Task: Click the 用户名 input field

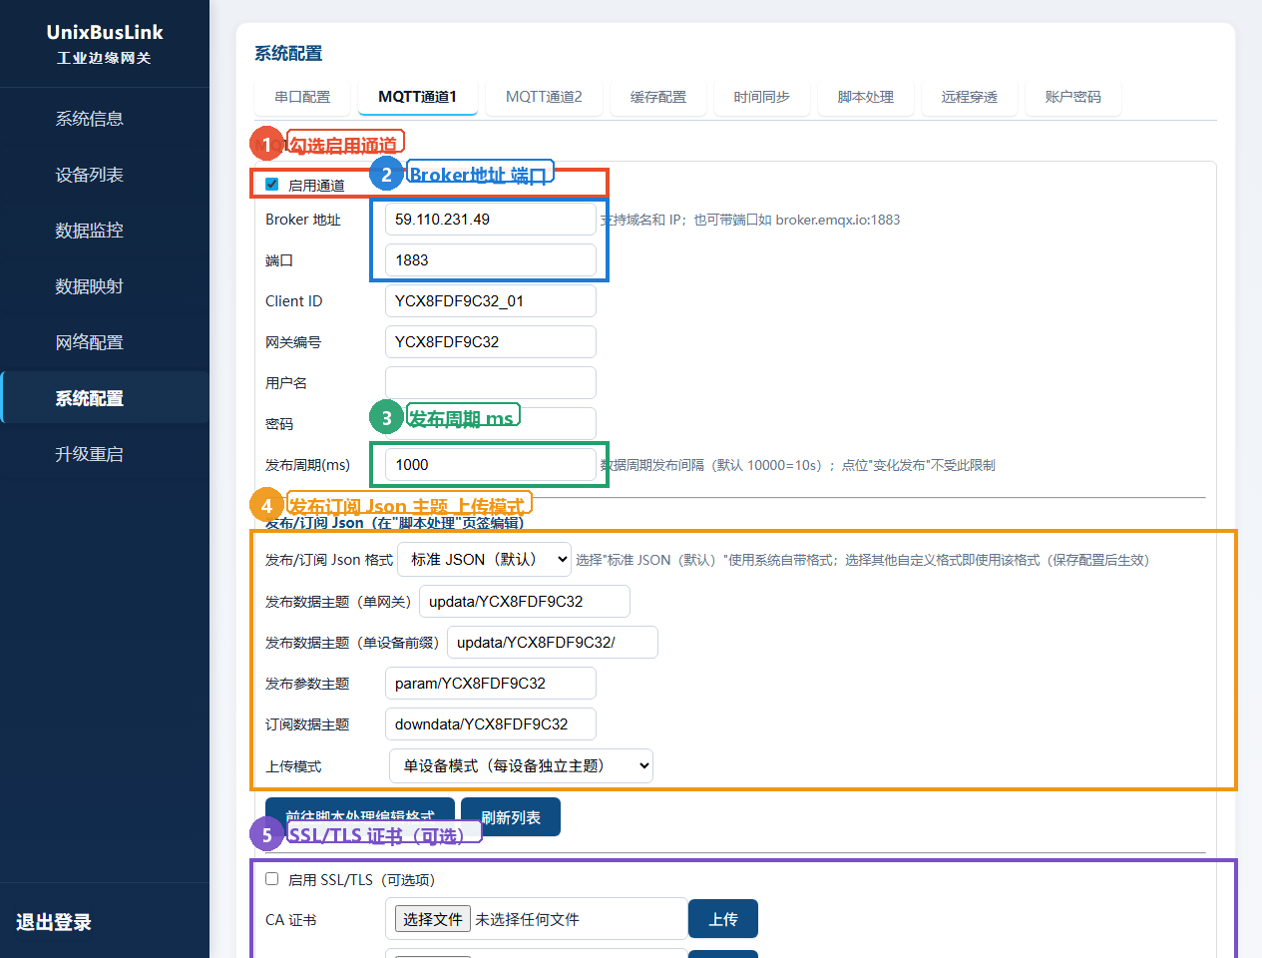Action: [x=491, y=383]
